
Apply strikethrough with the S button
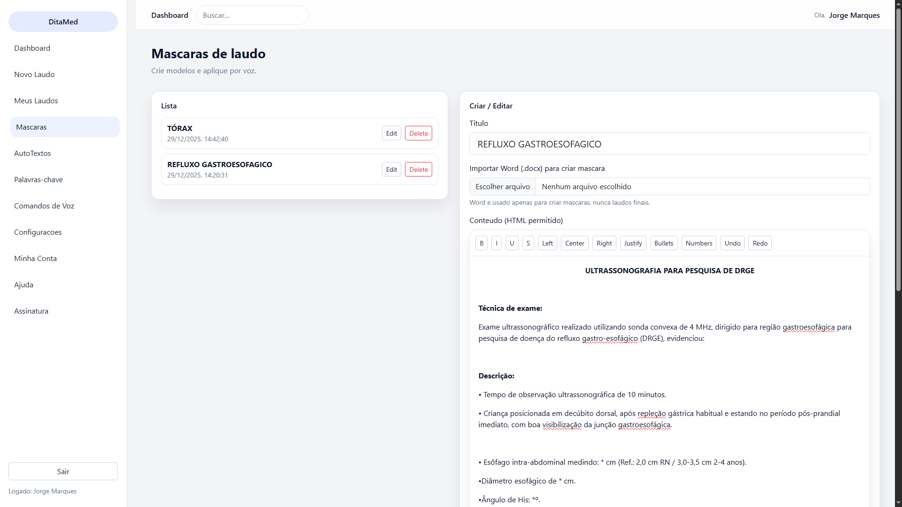[x=528, y=243]
